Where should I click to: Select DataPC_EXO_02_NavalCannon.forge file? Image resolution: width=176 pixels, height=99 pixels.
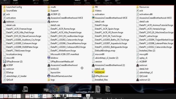coord(24,36)
